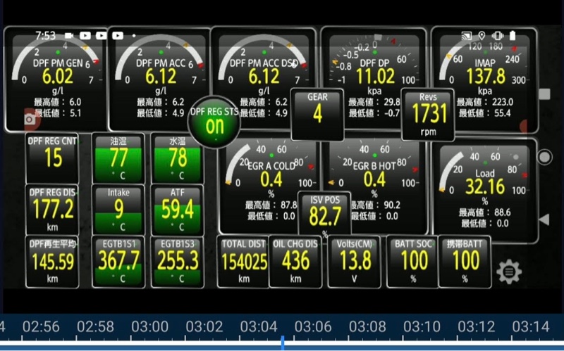Jump to 03:14 on the timeline
The image size is (564, 351).
(x=531, y=326)
